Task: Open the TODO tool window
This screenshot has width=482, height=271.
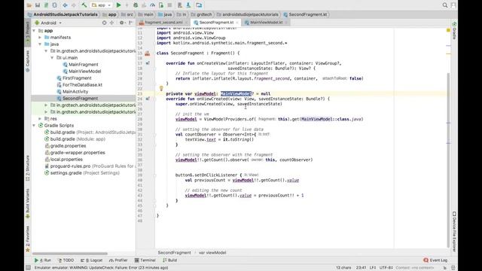Action: tap(66, 260)
